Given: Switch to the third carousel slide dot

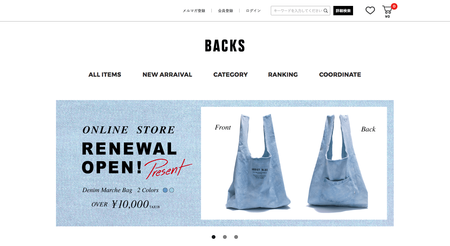Looking at the screenshot, I should click(236, 237).
